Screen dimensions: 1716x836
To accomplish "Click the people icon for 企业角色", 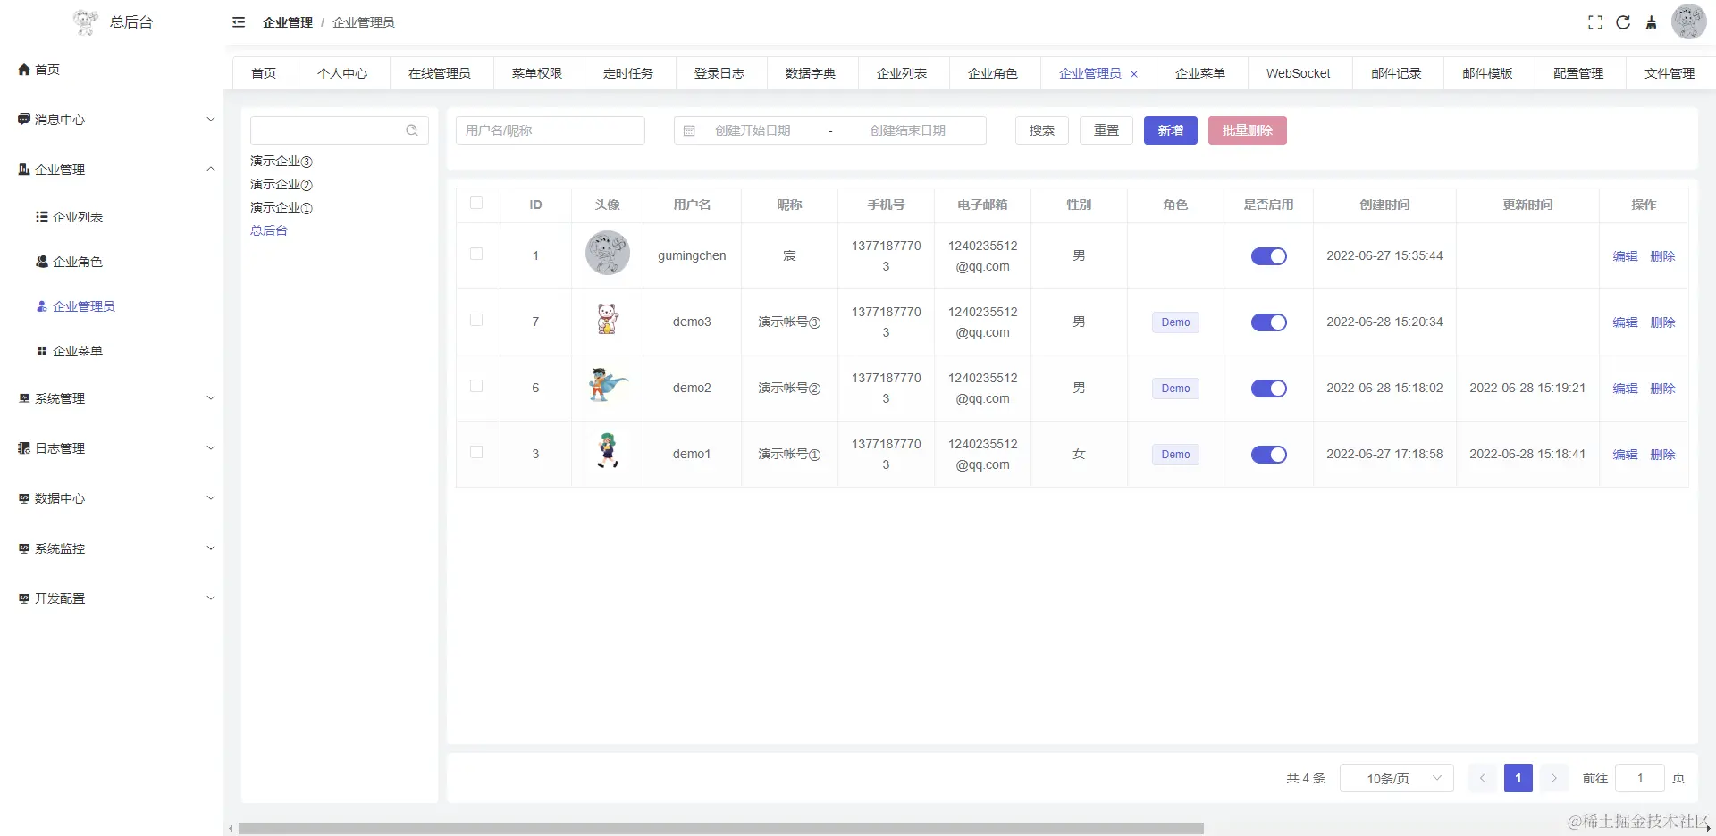I will coord(42,262).
